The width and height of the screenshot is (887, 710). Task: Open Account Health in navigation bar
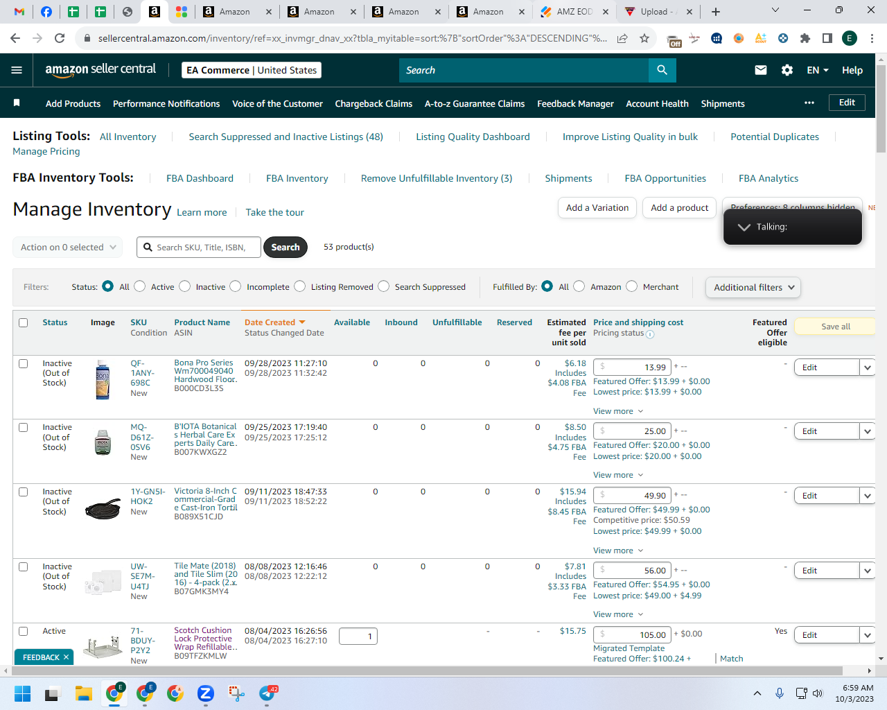(x=657, y=103)
